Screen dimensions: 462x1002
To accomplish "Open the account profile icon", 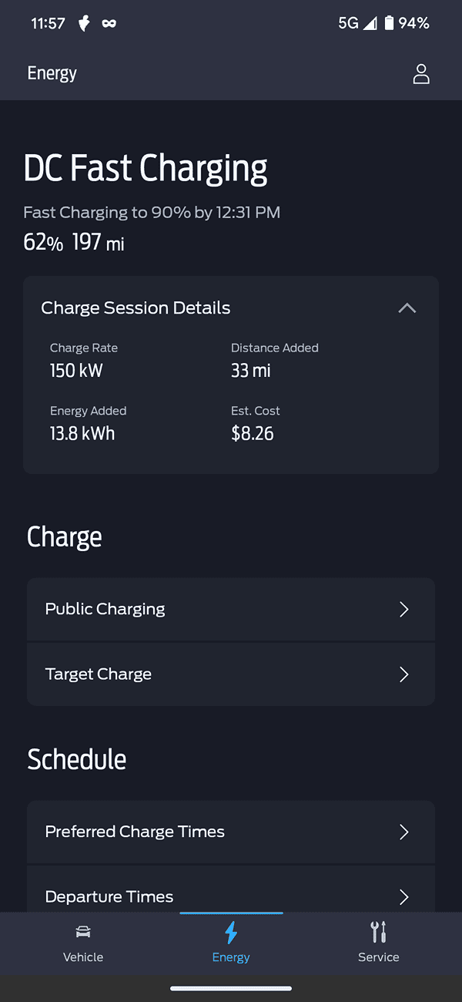I will [421, 74].
